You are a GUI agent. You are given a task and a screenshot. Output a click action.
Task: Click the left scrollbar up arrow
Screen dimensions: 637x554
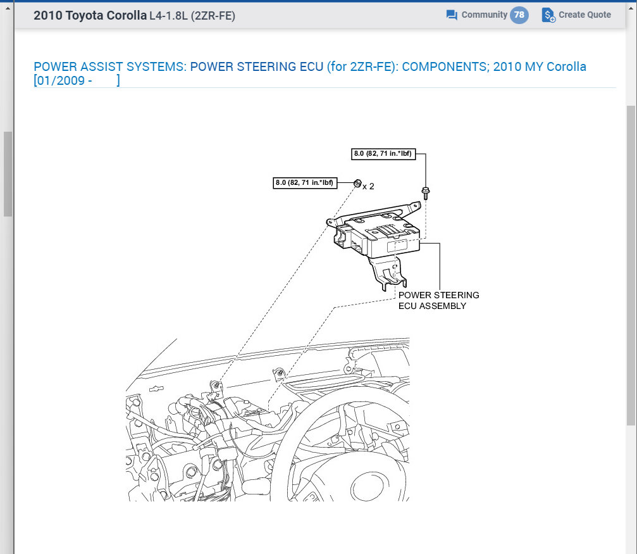coord(8,8)
